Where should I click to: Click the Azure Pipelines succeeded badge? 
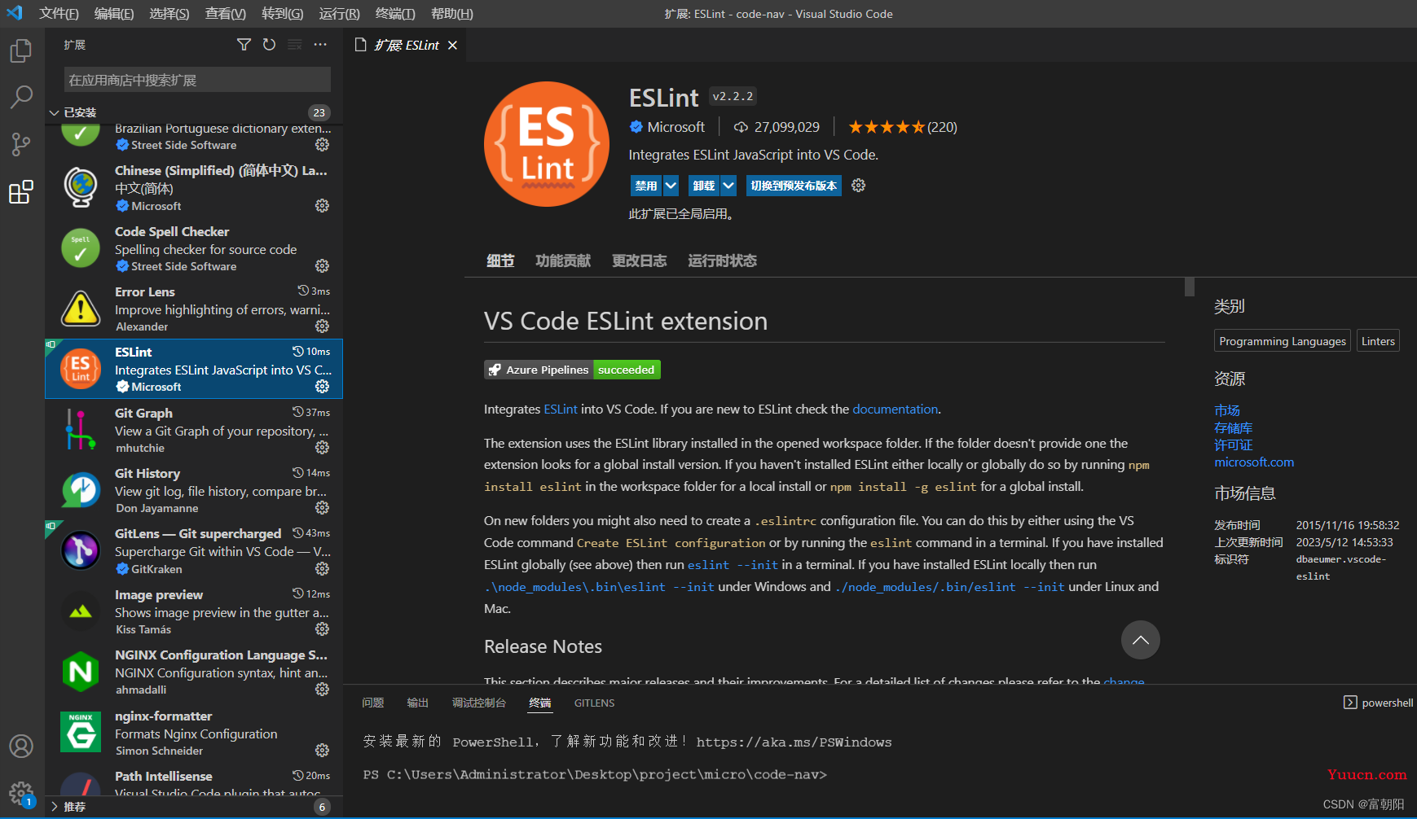tap(572, 370)
